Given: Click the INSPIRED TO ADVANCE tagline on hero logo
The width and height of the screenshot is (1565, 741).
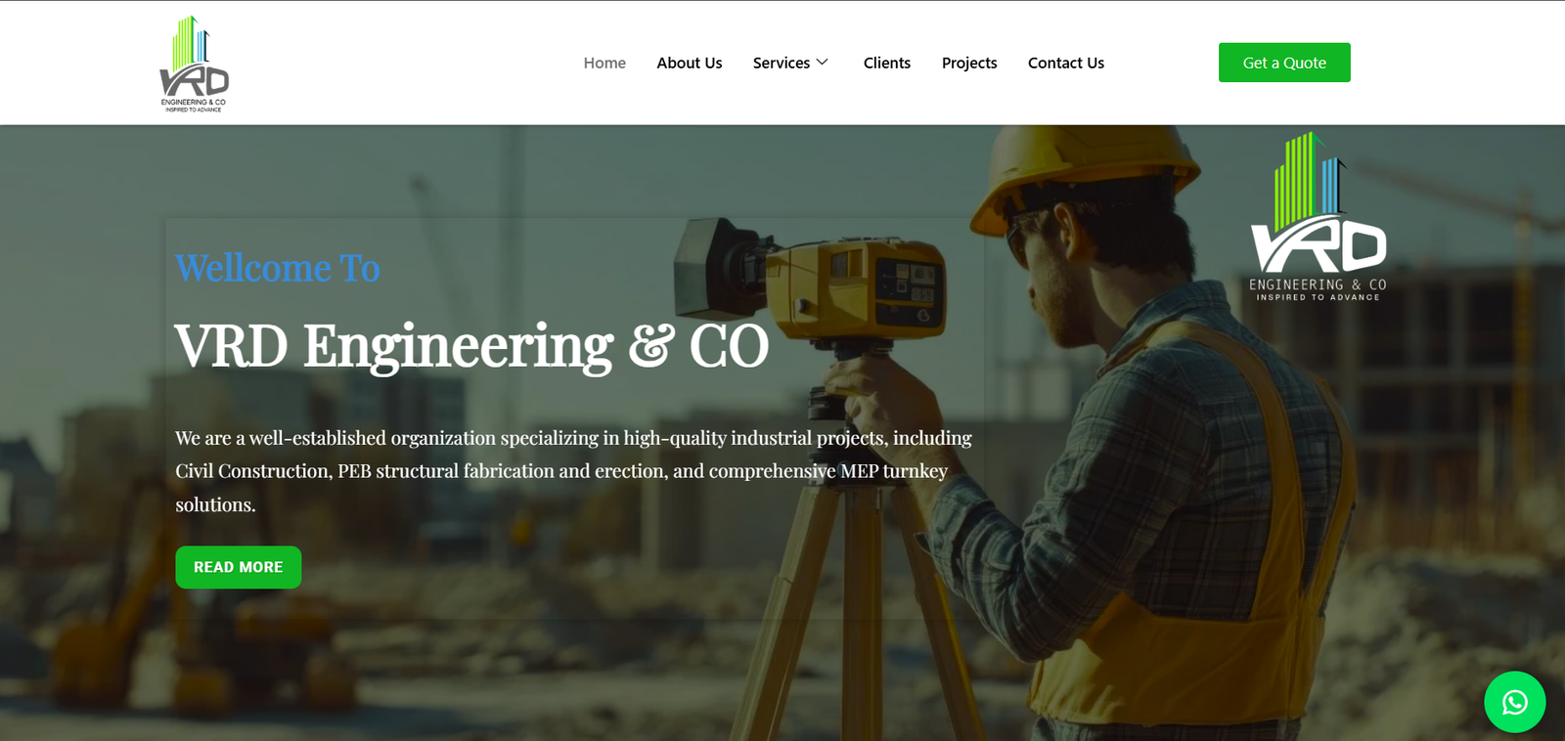Looking at the screenshot, I should (1318, 297).
